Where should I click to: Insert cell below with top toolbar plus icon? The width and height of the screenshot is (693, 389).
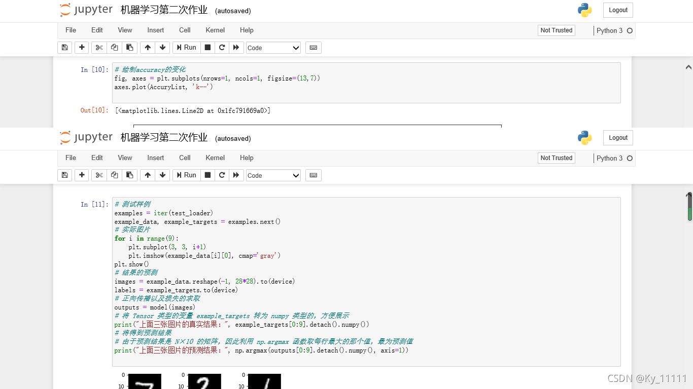82,48
